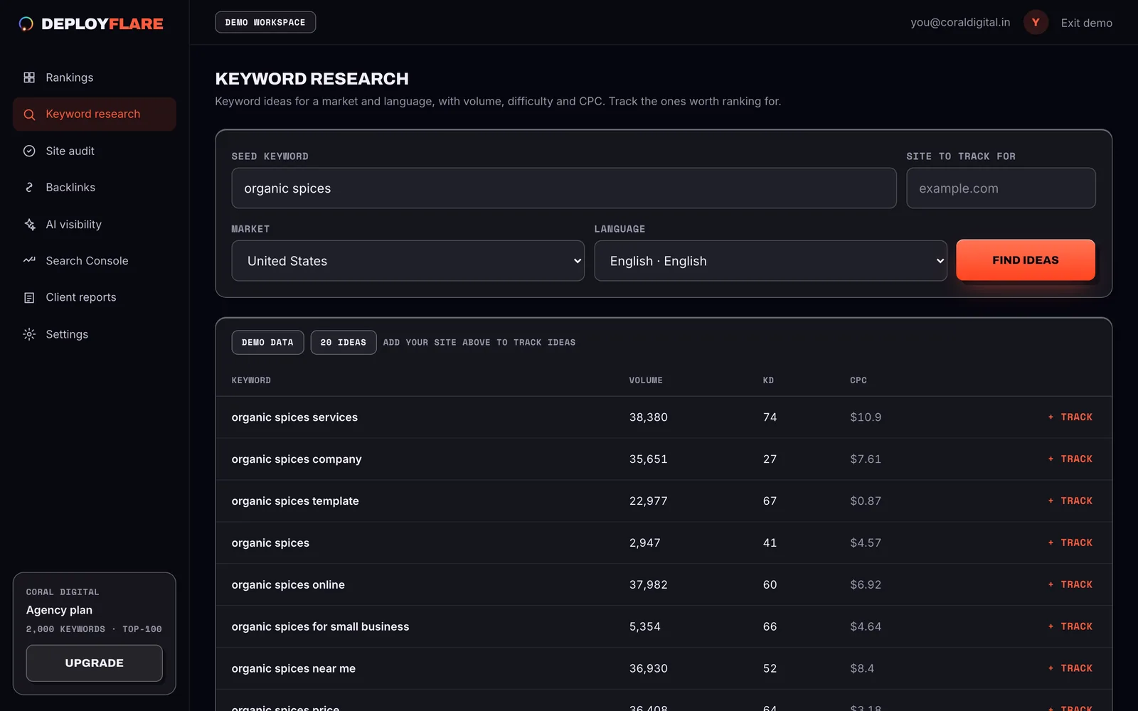Image resolution: width=1138 pixels, height=711 pixels.
Task: Open Client reports in the sidebar
Action: pyautogui.click(x=95, y=298)
